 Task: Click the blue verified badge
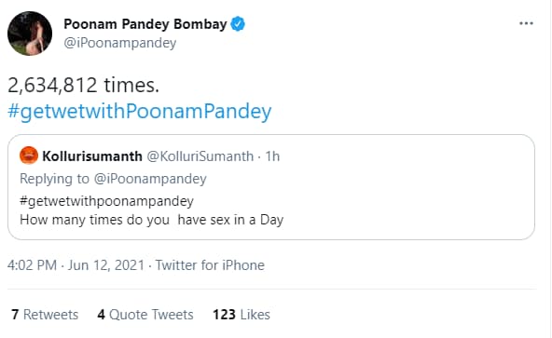[x=238, y=24]
